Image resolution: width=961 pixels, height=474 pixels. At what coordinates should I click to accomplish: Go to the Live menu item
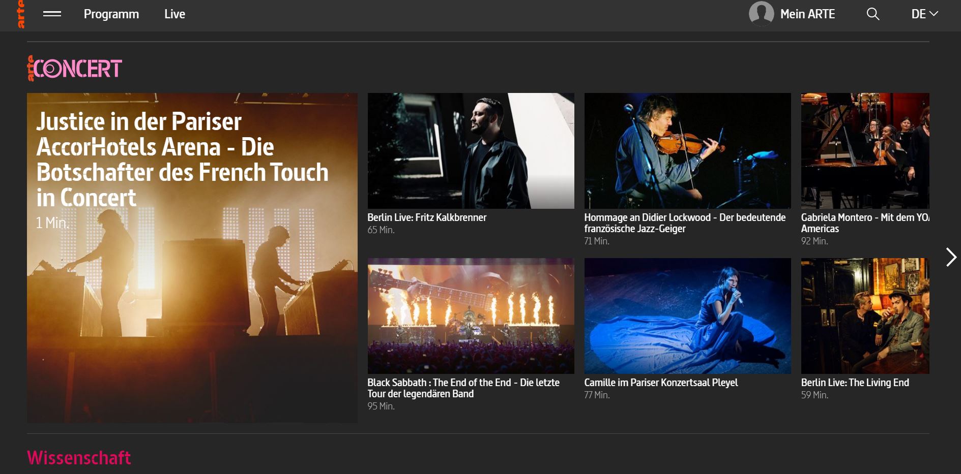(x=174, y=14)
